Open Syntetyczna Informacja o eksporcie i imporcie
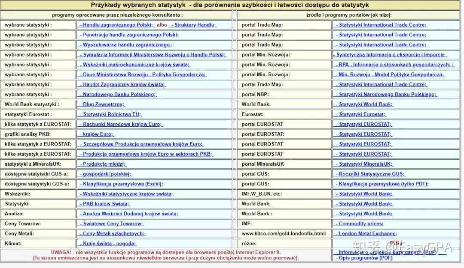464x268 pixels. click(x=390, y=55)
